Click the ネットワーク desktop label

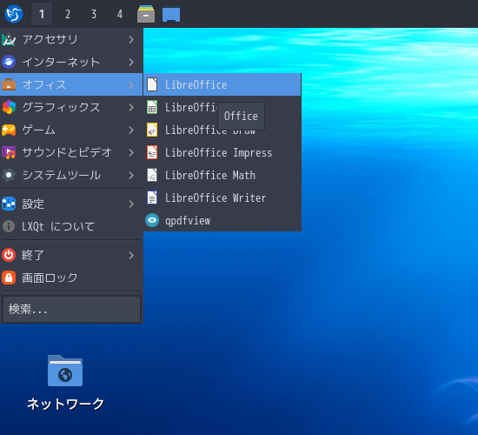[65, 404]
